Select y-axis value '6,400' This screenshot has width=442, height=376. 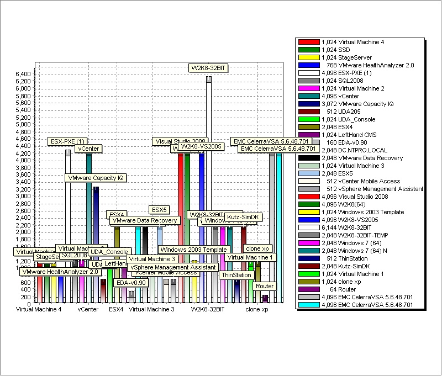coord(23,74)
